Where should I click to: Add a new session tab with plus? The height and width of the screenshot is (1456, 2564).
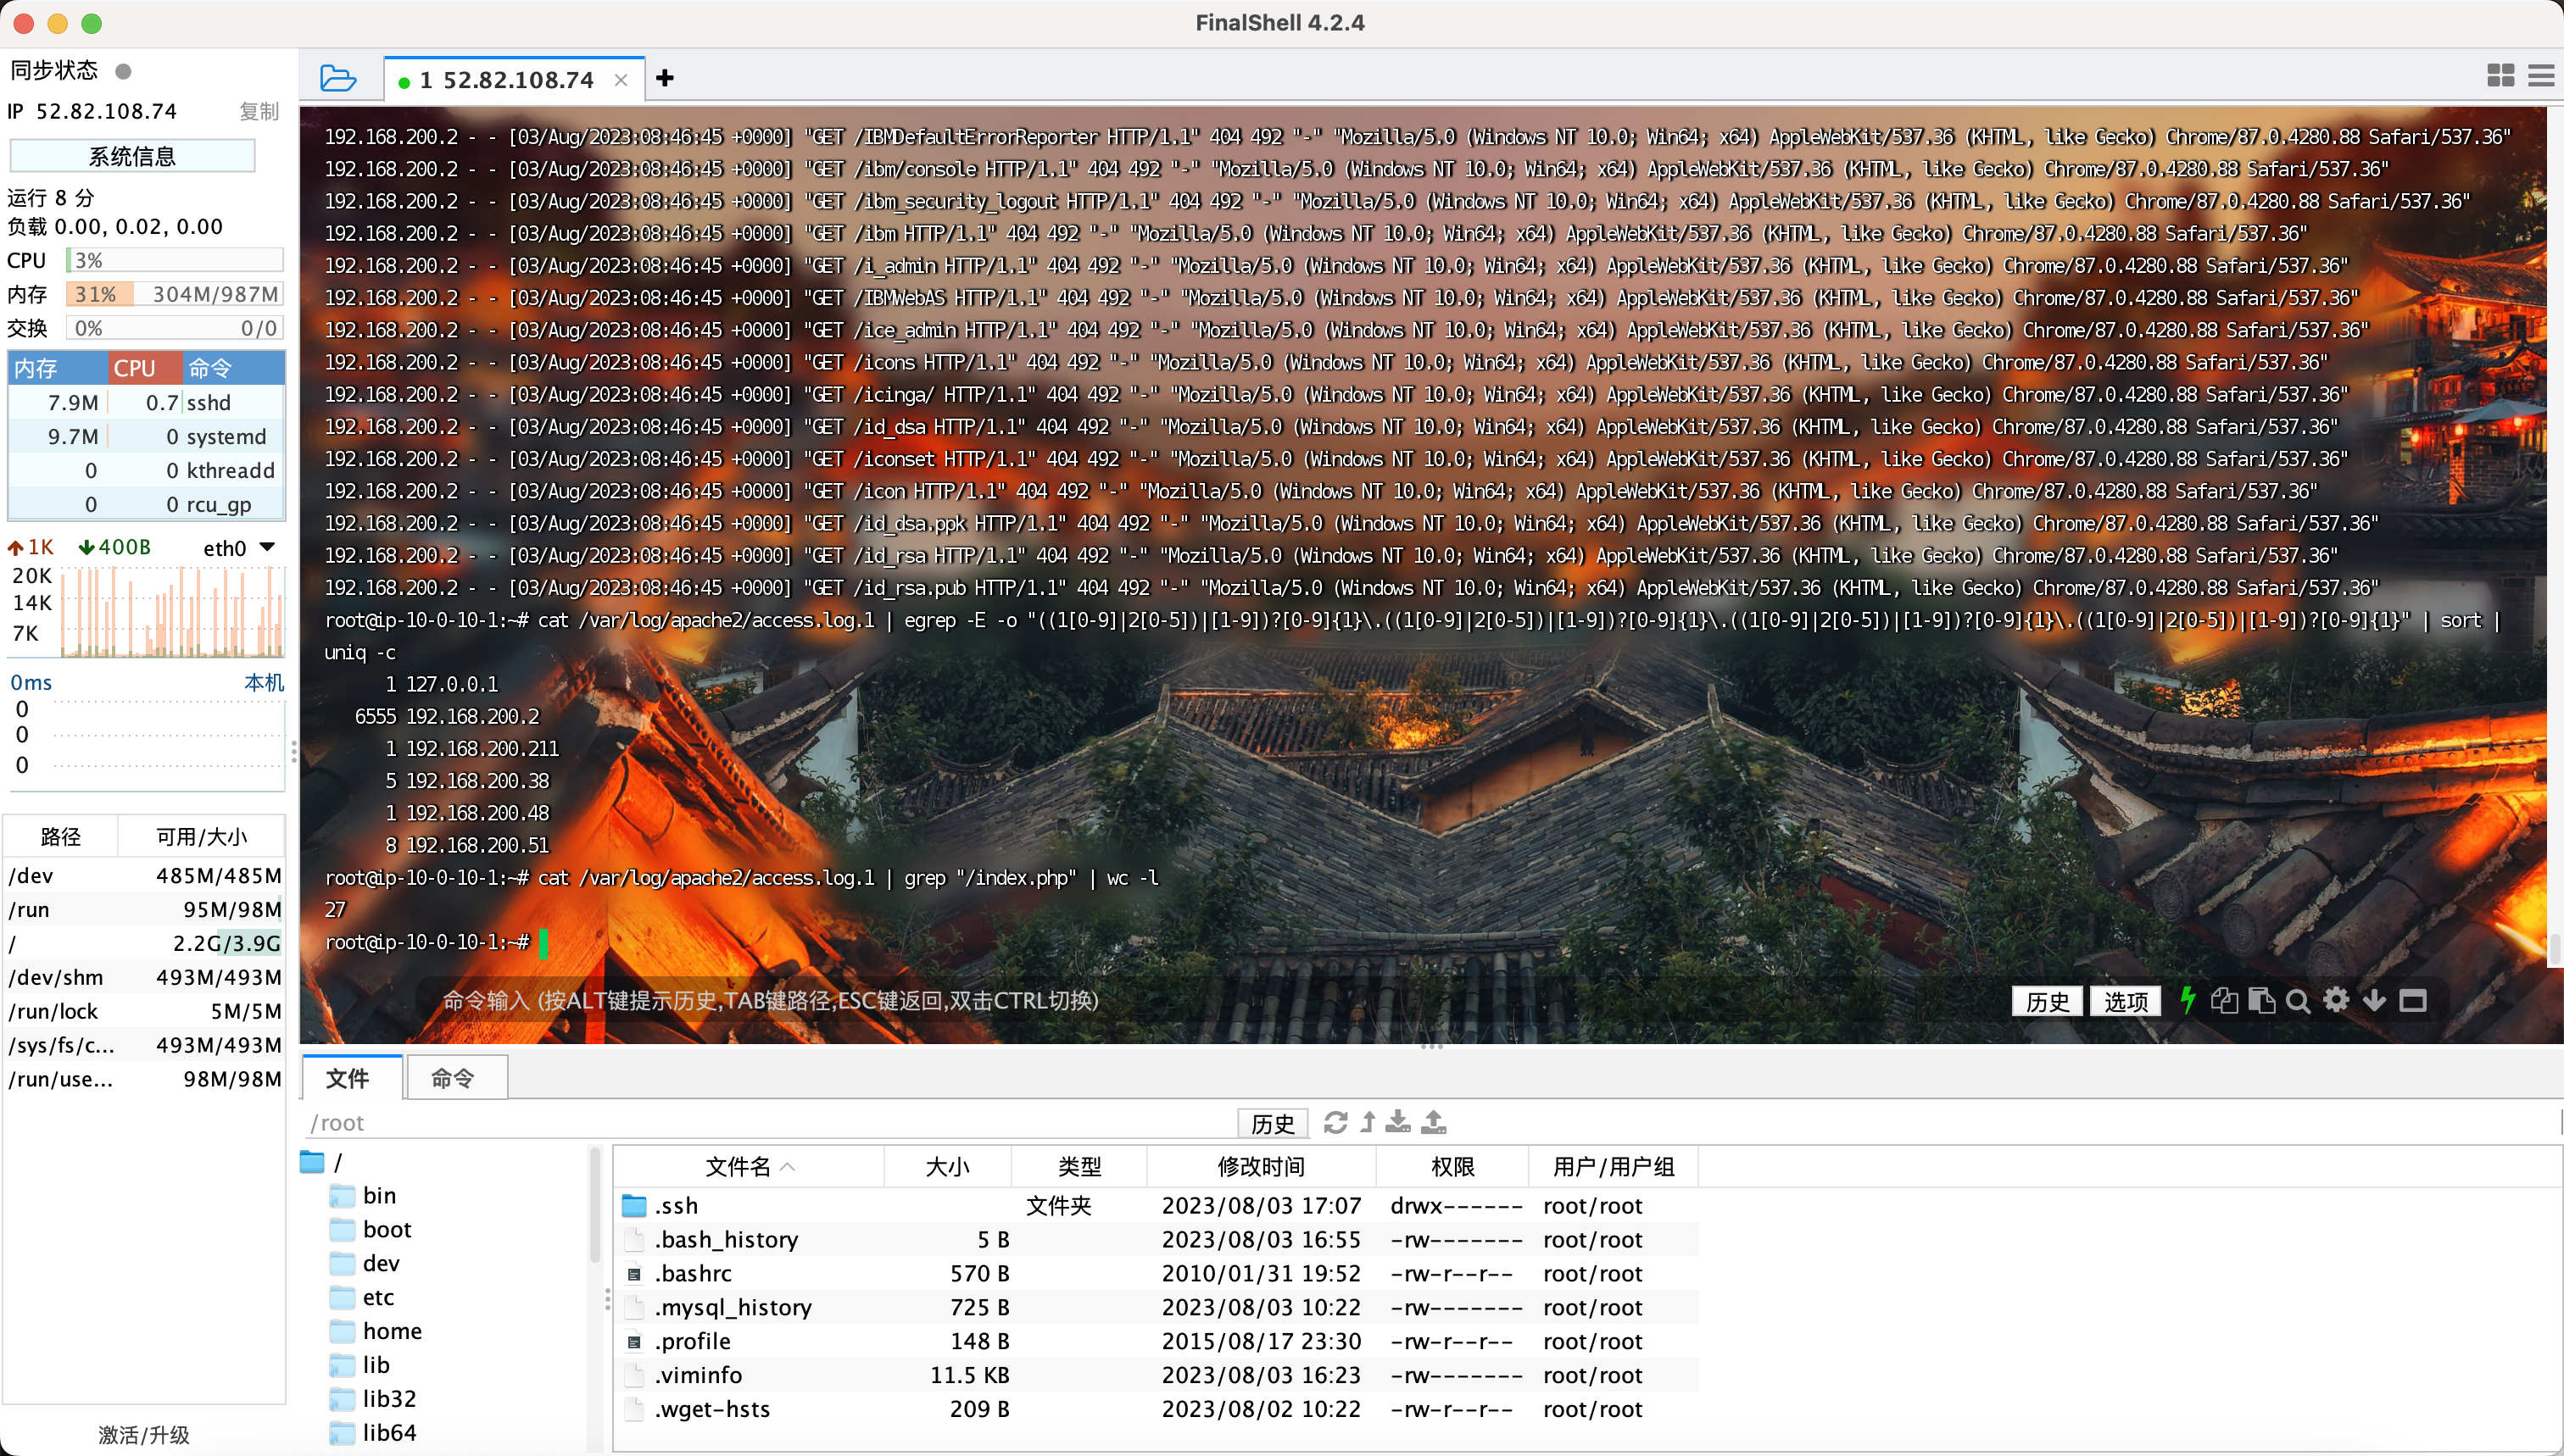(666, 78)
